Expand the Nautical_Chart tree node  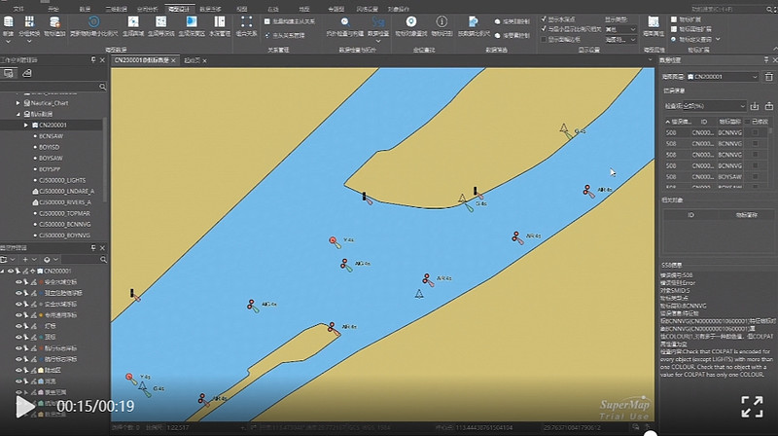[x=18, y=102]
